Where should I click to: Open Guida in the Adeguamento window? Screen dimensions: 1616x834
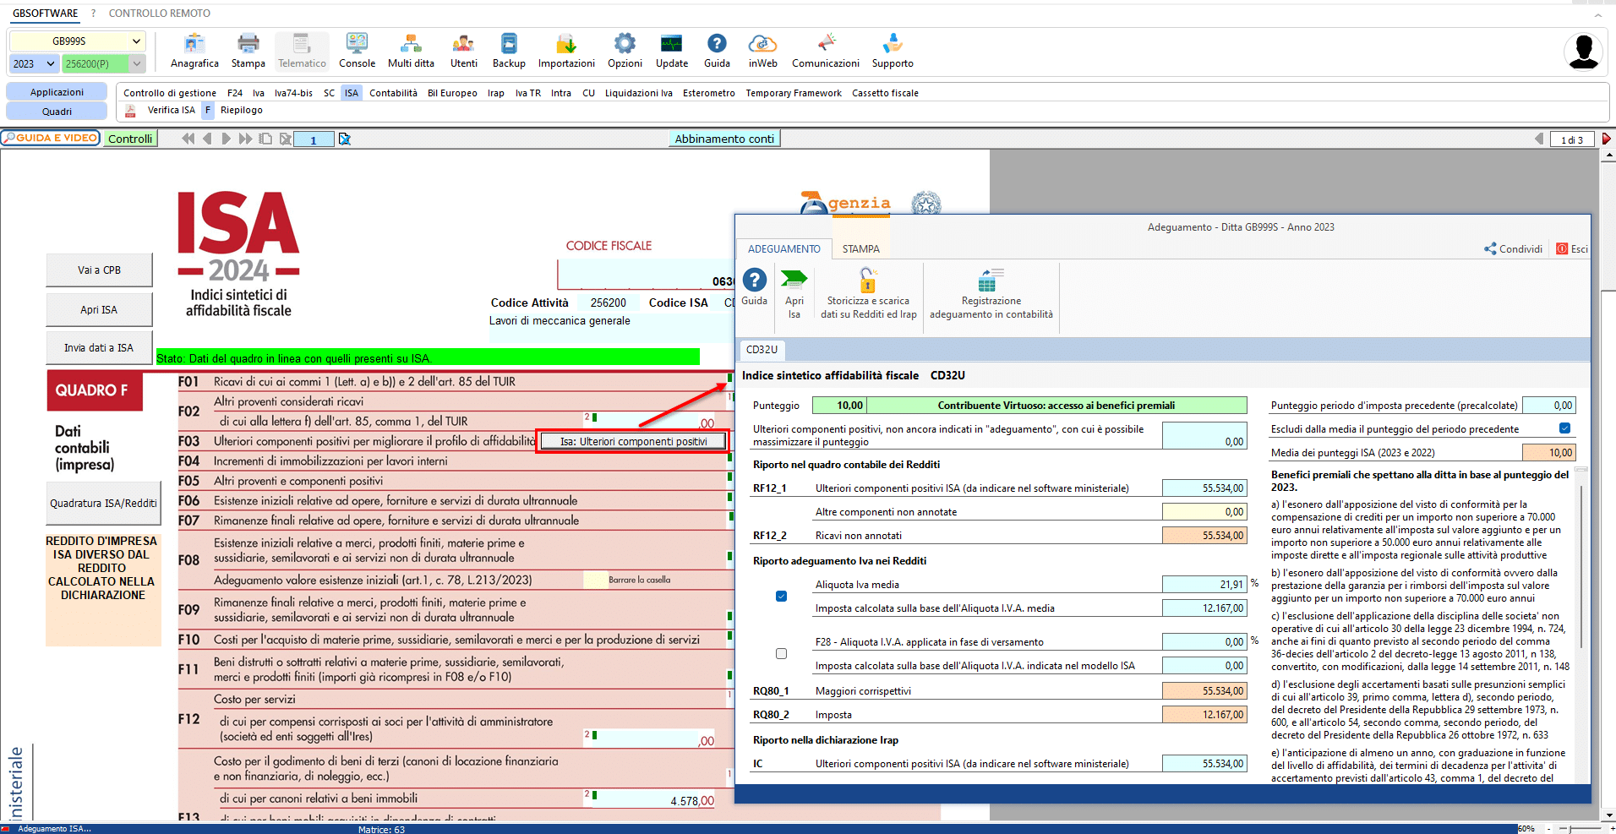(x=754, y=287)
